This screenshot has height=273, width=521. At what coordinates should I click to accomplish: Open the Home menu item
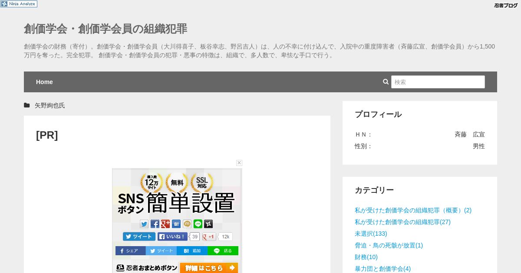click(44, 82)
